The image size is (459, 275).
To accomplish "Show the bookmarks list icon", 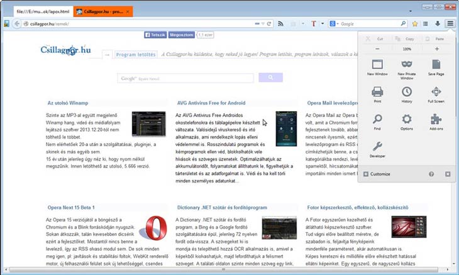I will (426, 24).
